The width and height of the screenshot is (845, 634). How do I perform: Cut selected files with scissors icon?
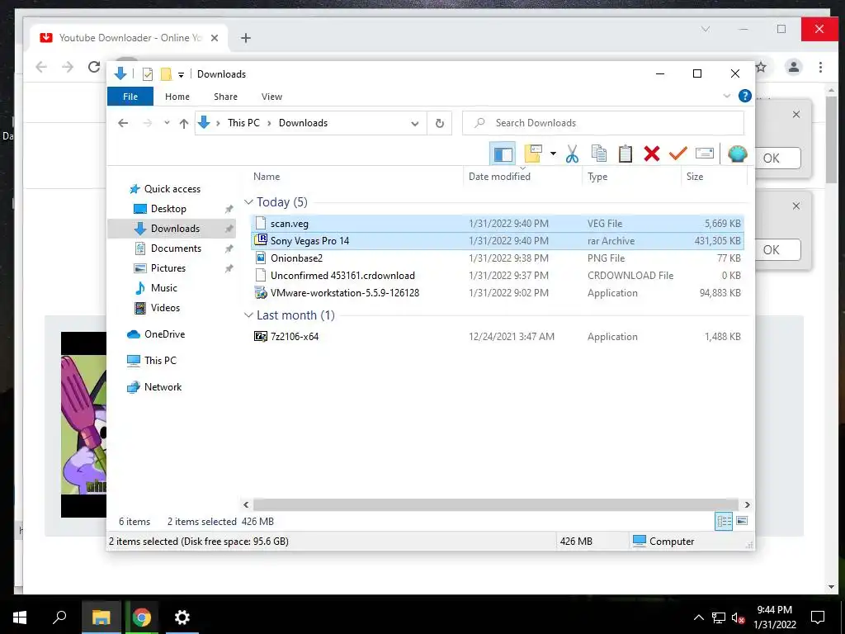point(573,154)
